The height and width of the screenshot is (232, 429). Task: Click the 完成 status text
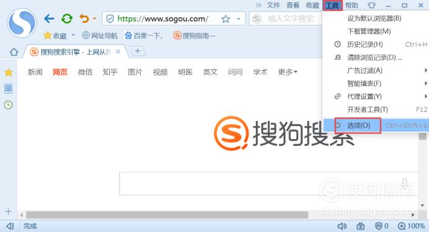pos(30,226)
